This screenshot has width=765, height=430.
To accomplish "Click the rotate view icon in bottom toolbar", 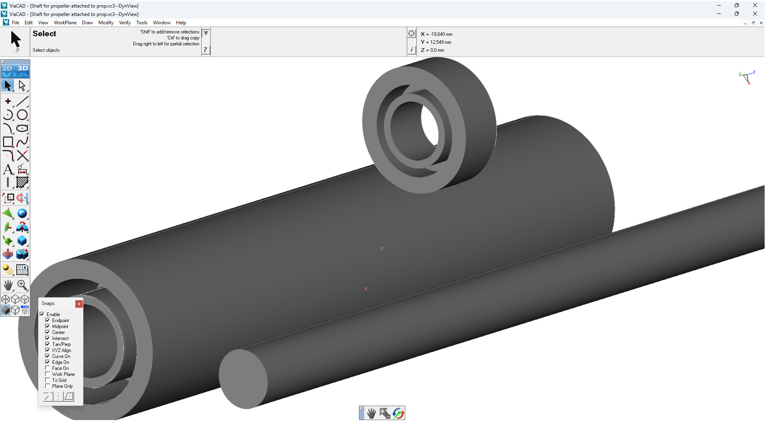I will pos(398,413).
